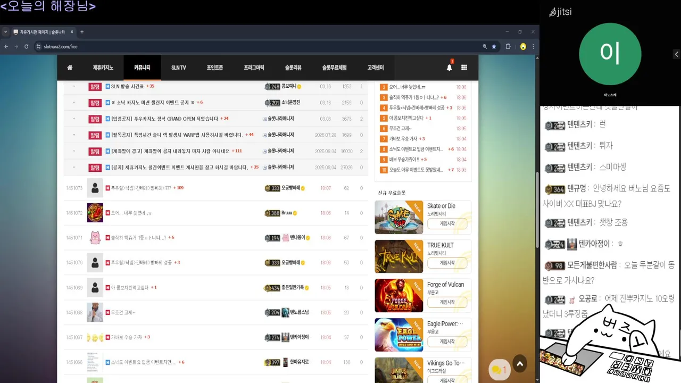Open the Chrome profile avatar

tap(523, 47)
